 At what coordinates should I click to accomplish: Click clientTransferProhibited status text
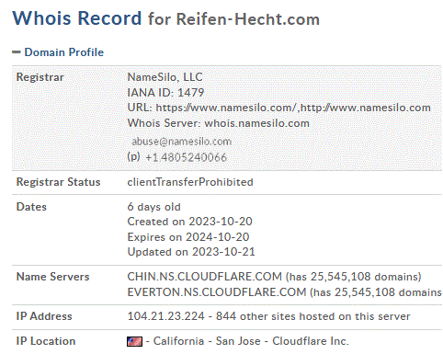[190, 182]
